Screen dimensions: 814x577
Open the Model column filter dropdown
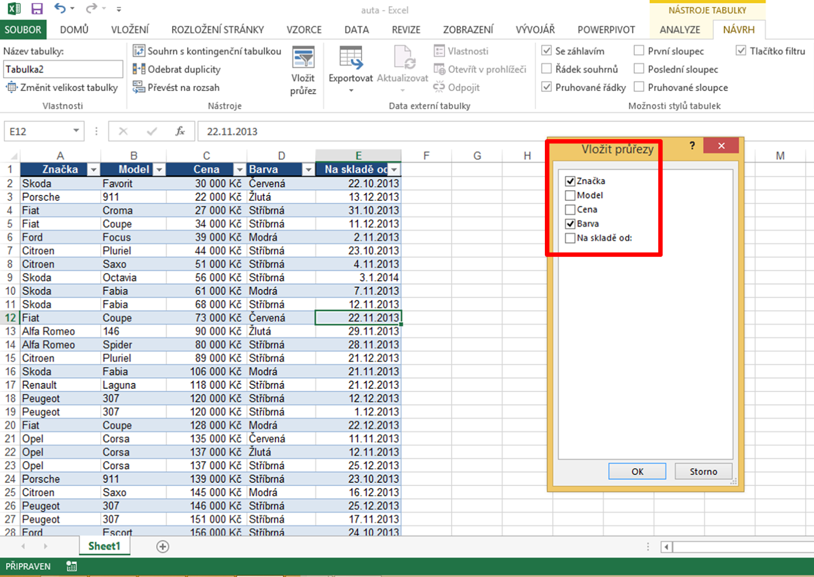(x=159, y=170)
